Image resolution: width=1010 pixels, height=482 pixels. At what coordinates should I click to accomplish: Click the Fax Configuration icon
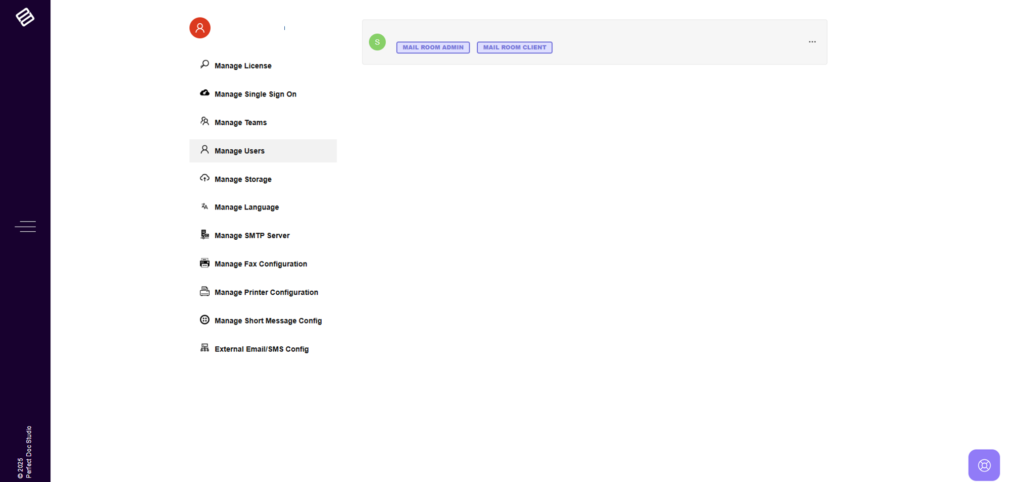click(205, 263)
